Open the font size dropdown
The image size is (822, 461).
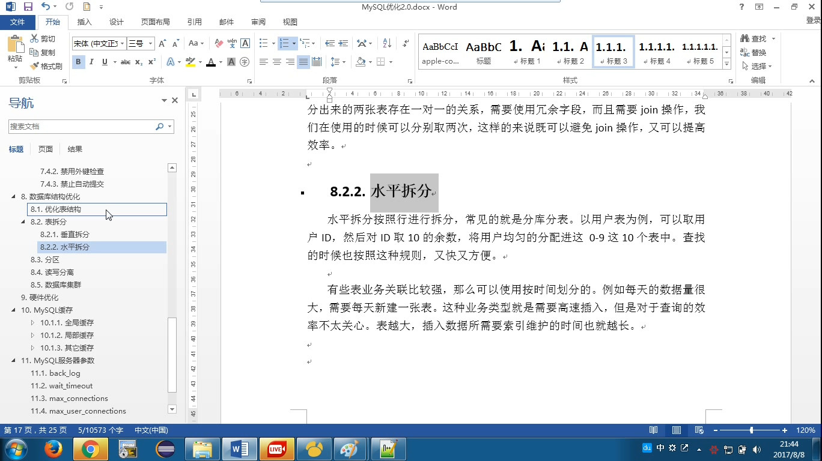(150, 43)
